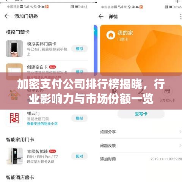Go back from 添加门钥匙 screen
The height and width of the screenshot is (182, 182).
pyautogui.click(x=7, y=16)
